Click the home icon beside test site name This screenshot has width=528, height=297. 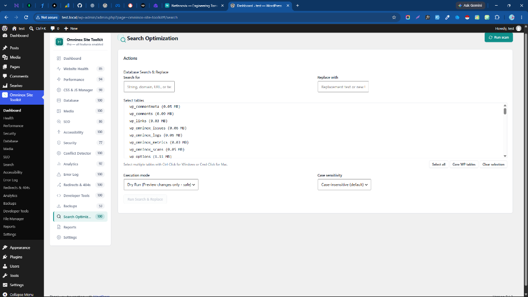pyautogui.click(x=14, y=28)
